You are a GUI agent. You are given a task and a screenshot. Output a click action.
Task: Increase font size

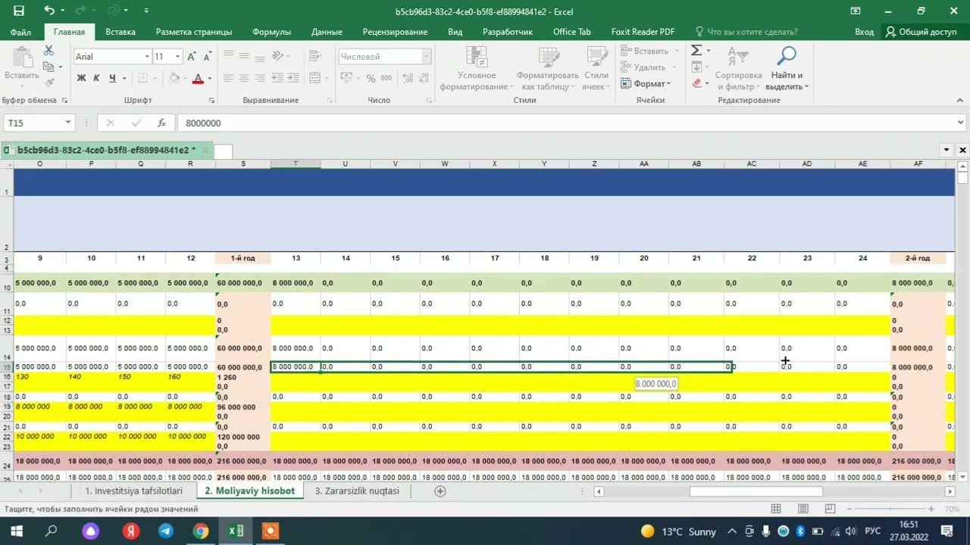pos(192,57)
